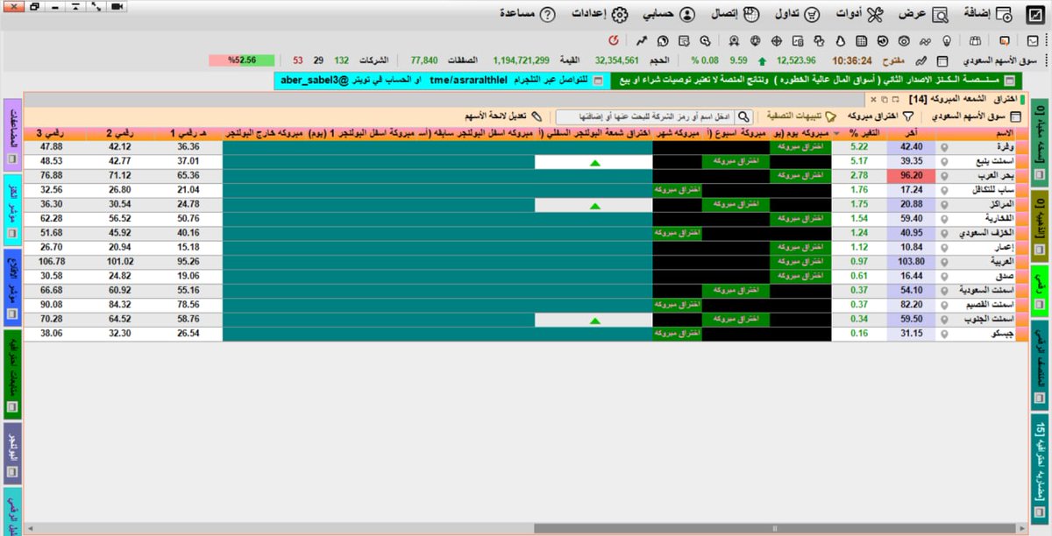Image resolution: width=1052 pixels, height=536 pixels.
Task: Toggle the pin icon in اسمنت القصيم row
Action: (944, 305)
